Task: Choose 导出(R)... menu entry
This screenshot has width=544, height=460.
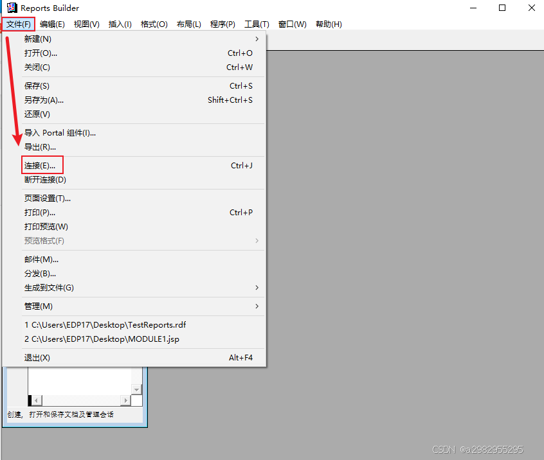Action: [143, 147]
